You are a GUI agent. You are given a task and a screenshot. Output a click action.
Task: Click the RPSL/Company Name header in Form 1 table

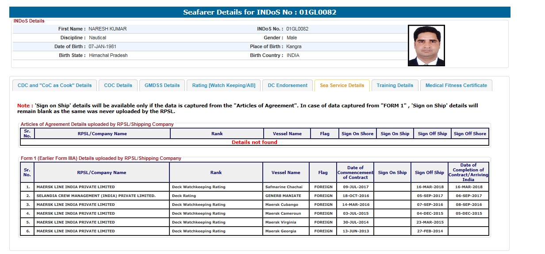[102, 173]
